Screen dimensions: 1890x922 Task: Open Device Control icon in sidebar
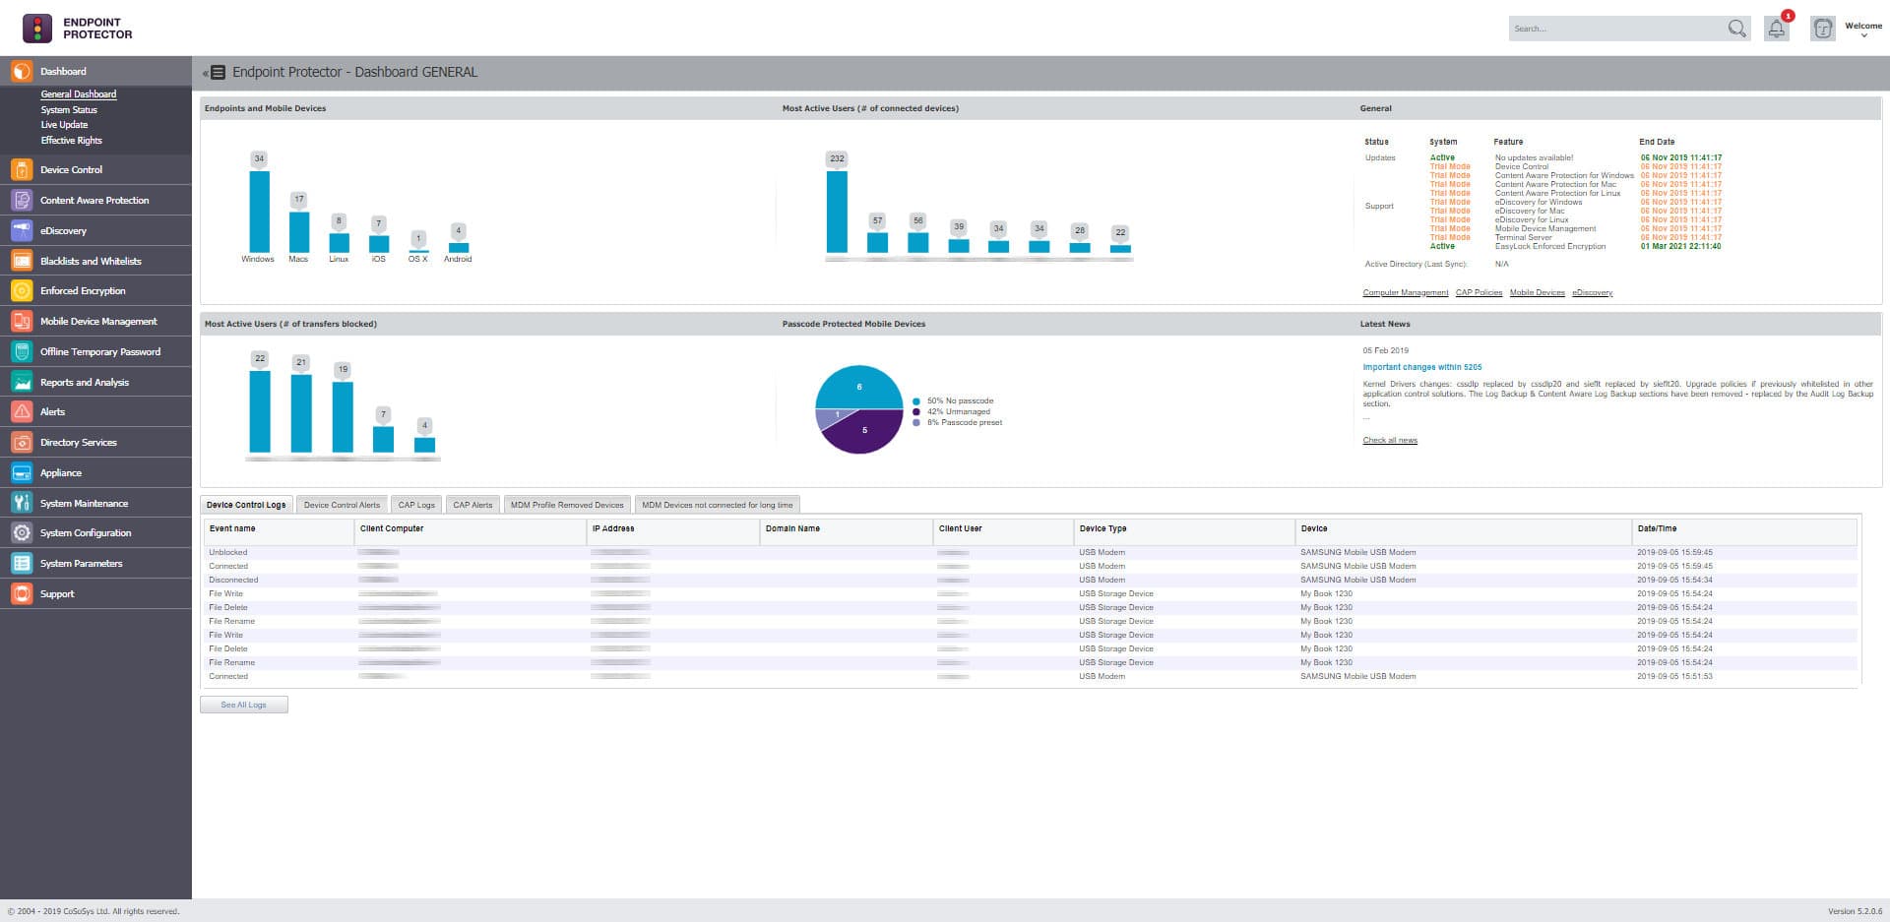(x=22, y=170)
